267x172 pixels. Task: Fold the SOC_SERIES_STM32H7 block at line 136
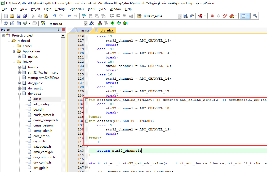[87, 121]
